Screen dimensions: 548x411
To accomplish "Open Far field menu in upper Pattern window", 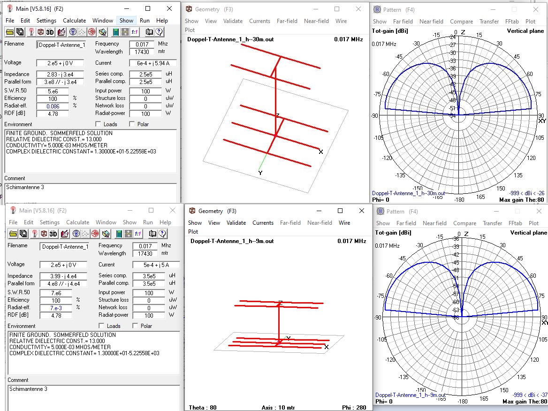I will (403, 22).
